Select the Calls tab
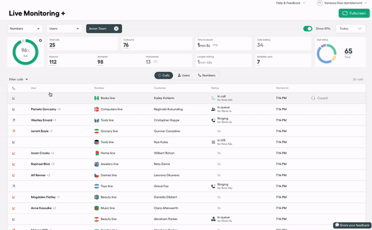 click(164, 76)
